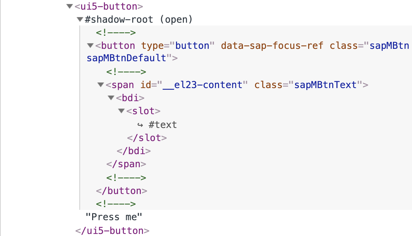Select the comment node just above </button>
This screenshot has width=412, height=236.
point(126,178)
